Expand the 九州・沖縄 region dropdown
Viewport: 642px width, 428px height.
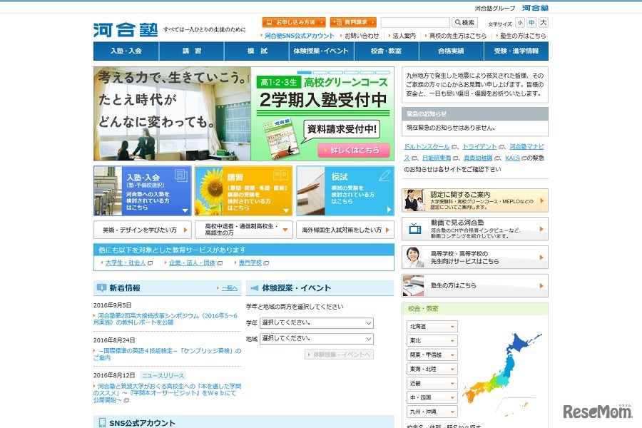tap(432, 412)
